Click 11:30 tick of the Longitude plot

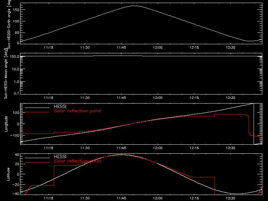(x=85, y=148)
